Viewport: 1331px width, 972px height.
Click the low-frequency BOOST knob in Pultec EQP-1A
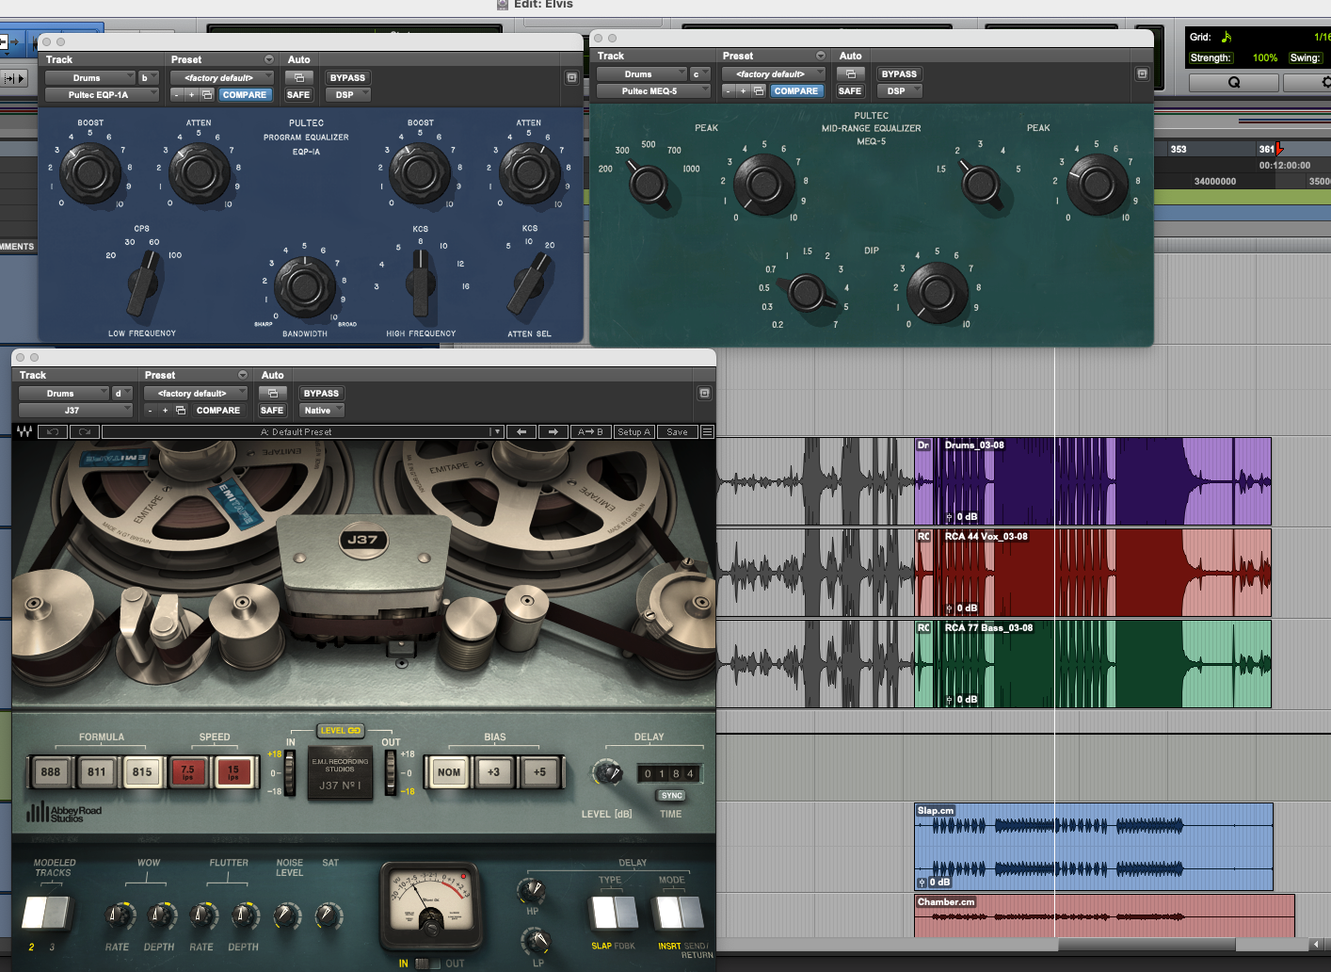[89, 172]
